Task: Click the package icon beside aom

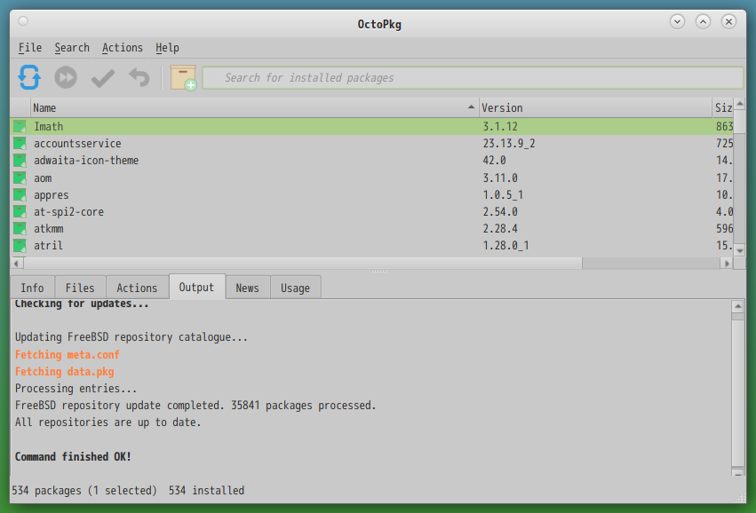Action: (x=20, y=178)
